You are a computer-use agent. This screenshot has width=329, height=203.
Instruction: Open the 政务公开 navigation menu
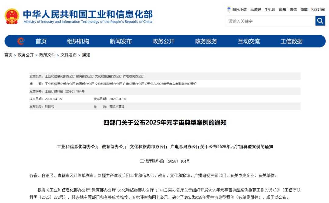point(164,41)
